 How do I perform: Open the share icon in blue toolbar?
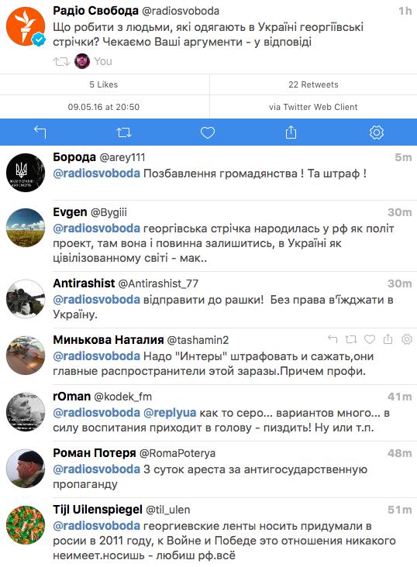(x=291, y=132)
